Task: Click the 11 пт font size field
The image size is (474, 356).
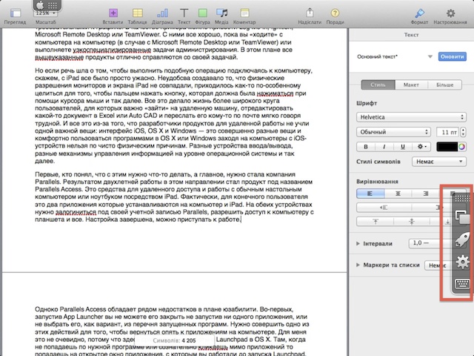Action: (447, 132)
